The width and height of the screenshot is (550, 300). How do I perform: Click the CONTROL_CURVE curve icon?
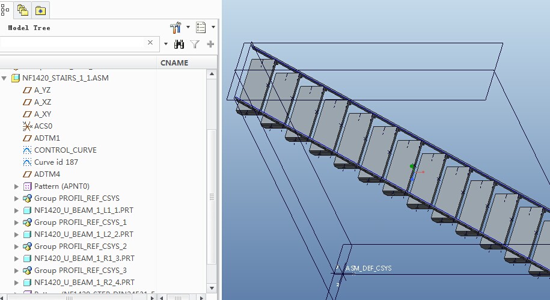[27, 150]
